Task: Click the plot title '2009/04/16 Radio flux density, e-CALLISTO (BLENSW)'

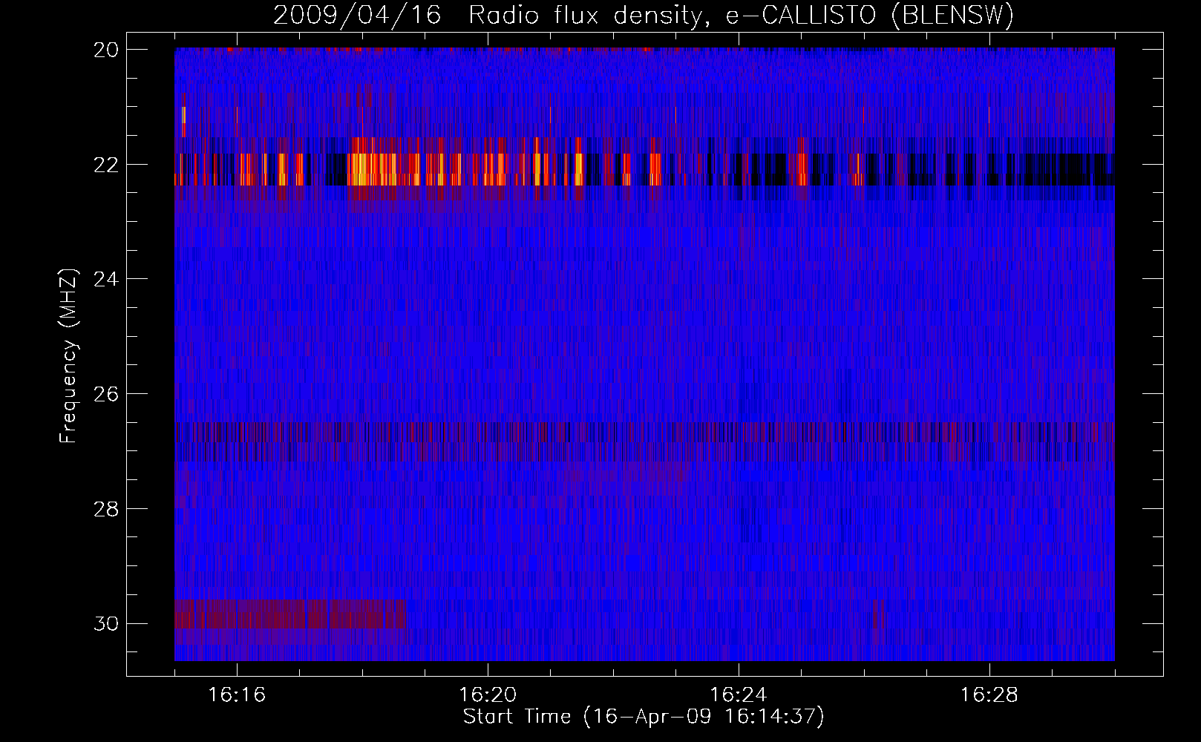Action: [x=644, y=15]
